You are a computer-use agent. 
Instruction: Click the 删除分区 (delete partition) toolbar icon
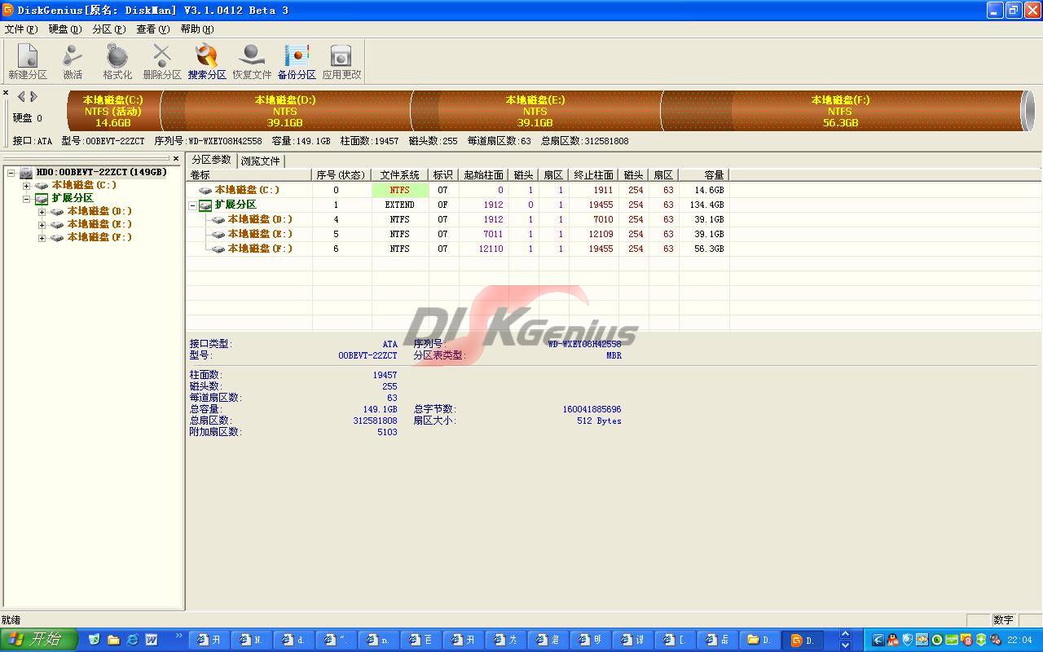162,61
